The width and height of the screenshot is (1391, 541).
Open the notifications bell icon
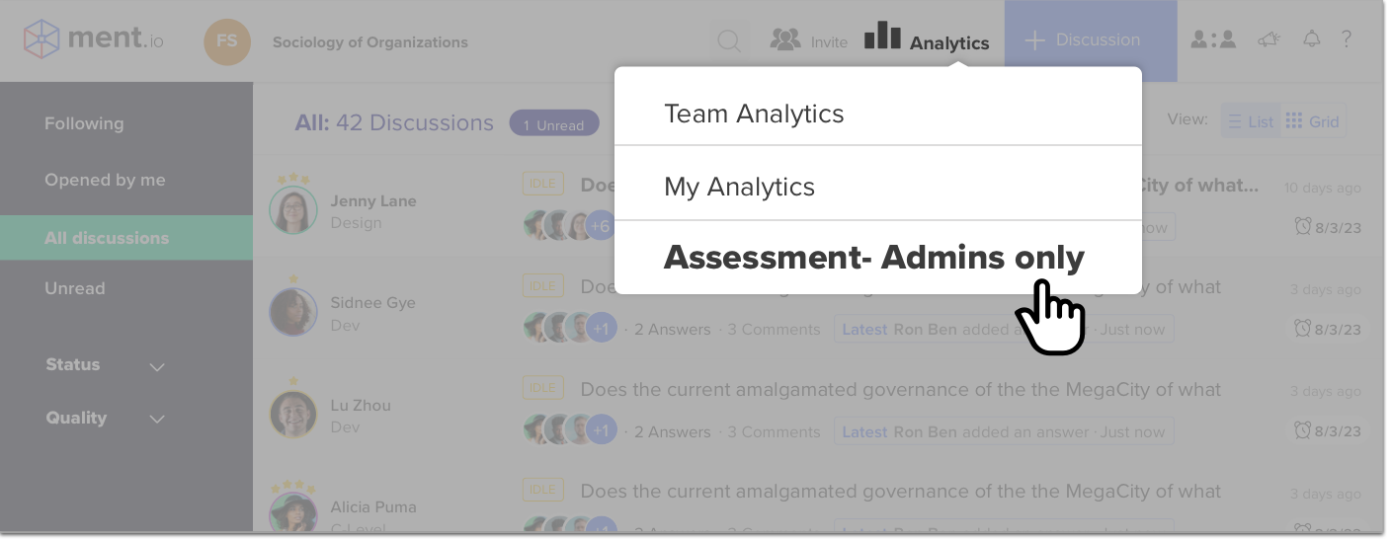coord(1311,39)
